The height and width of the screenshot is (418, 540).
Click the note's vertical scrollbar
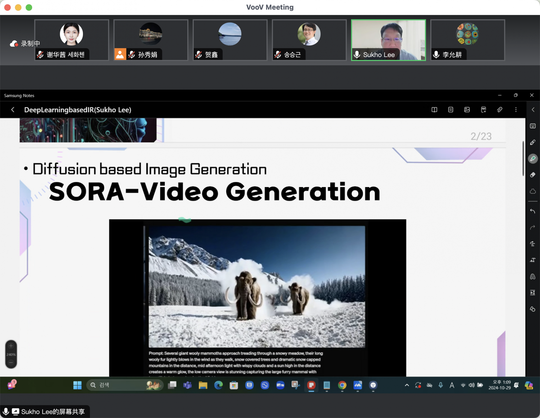click(523, 158)
